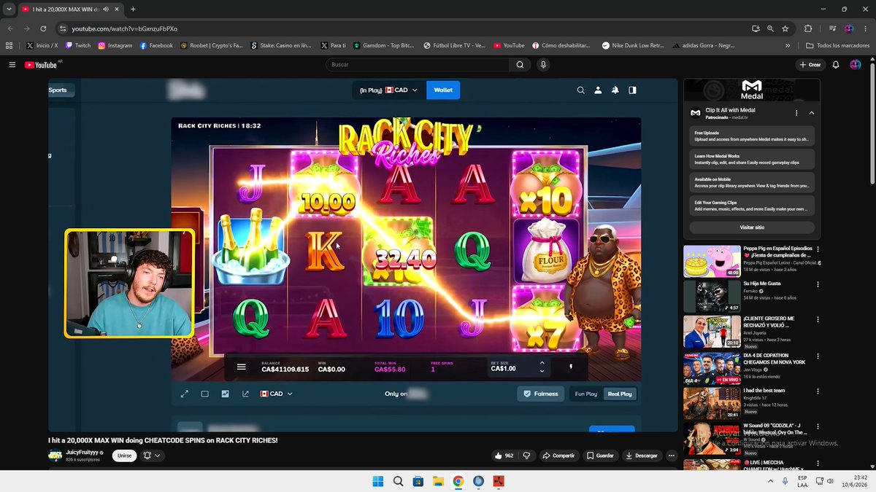876x492 pixels.
Task: Open the I had the best team thumbnail
Action: (712, 402)
